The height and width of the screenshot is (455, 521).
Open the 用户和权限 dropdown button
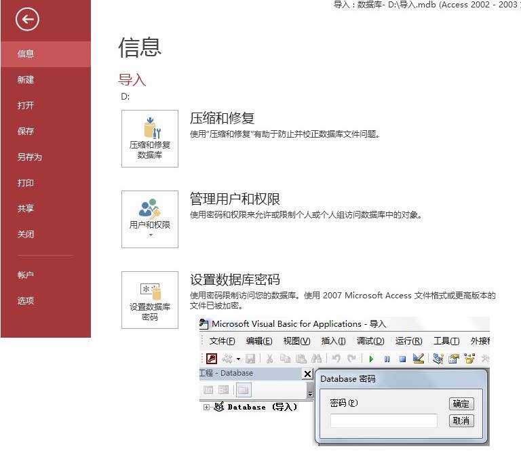150,219
